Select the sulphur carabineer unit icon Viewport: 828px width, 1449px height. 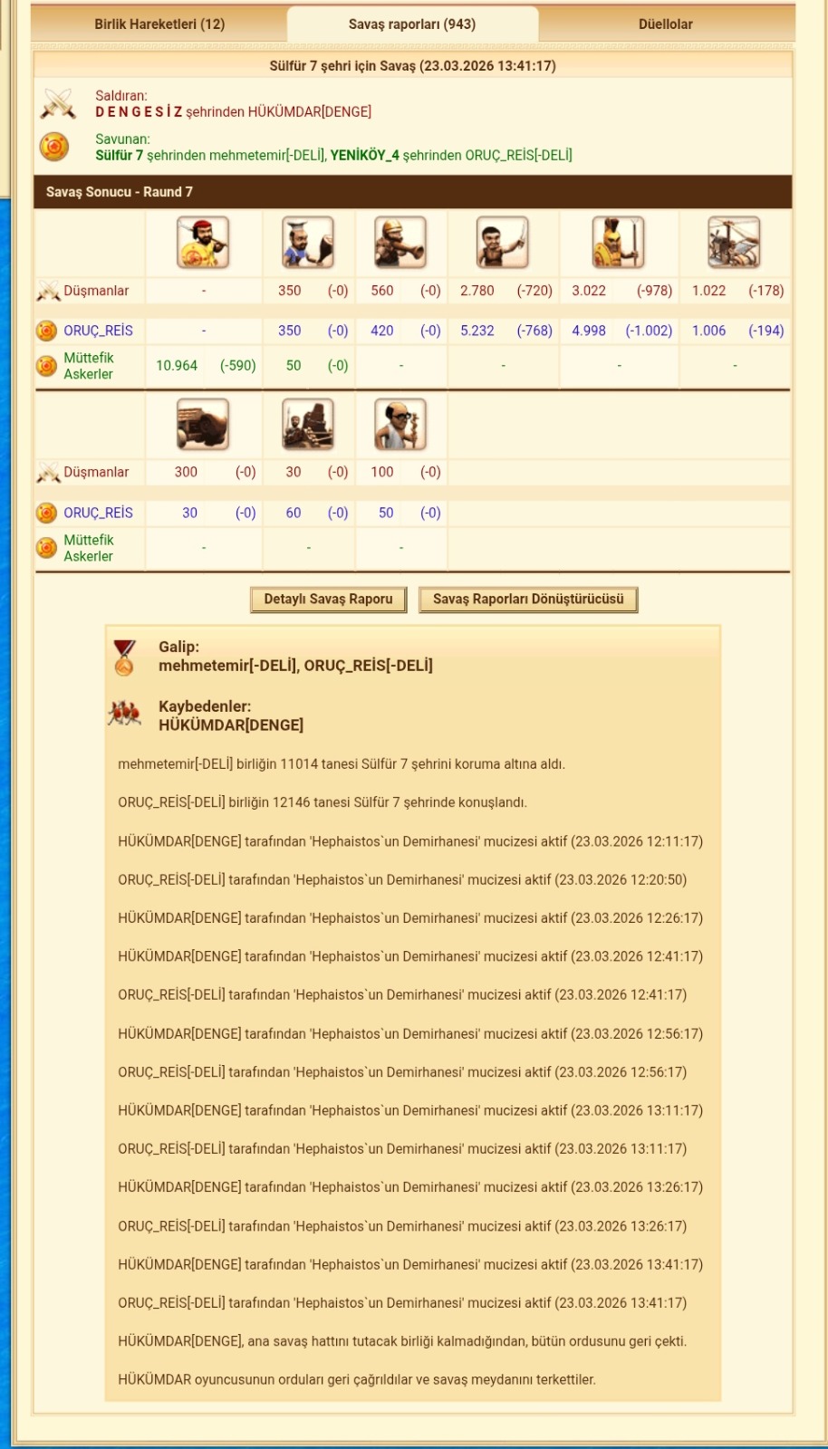point(400,243)
